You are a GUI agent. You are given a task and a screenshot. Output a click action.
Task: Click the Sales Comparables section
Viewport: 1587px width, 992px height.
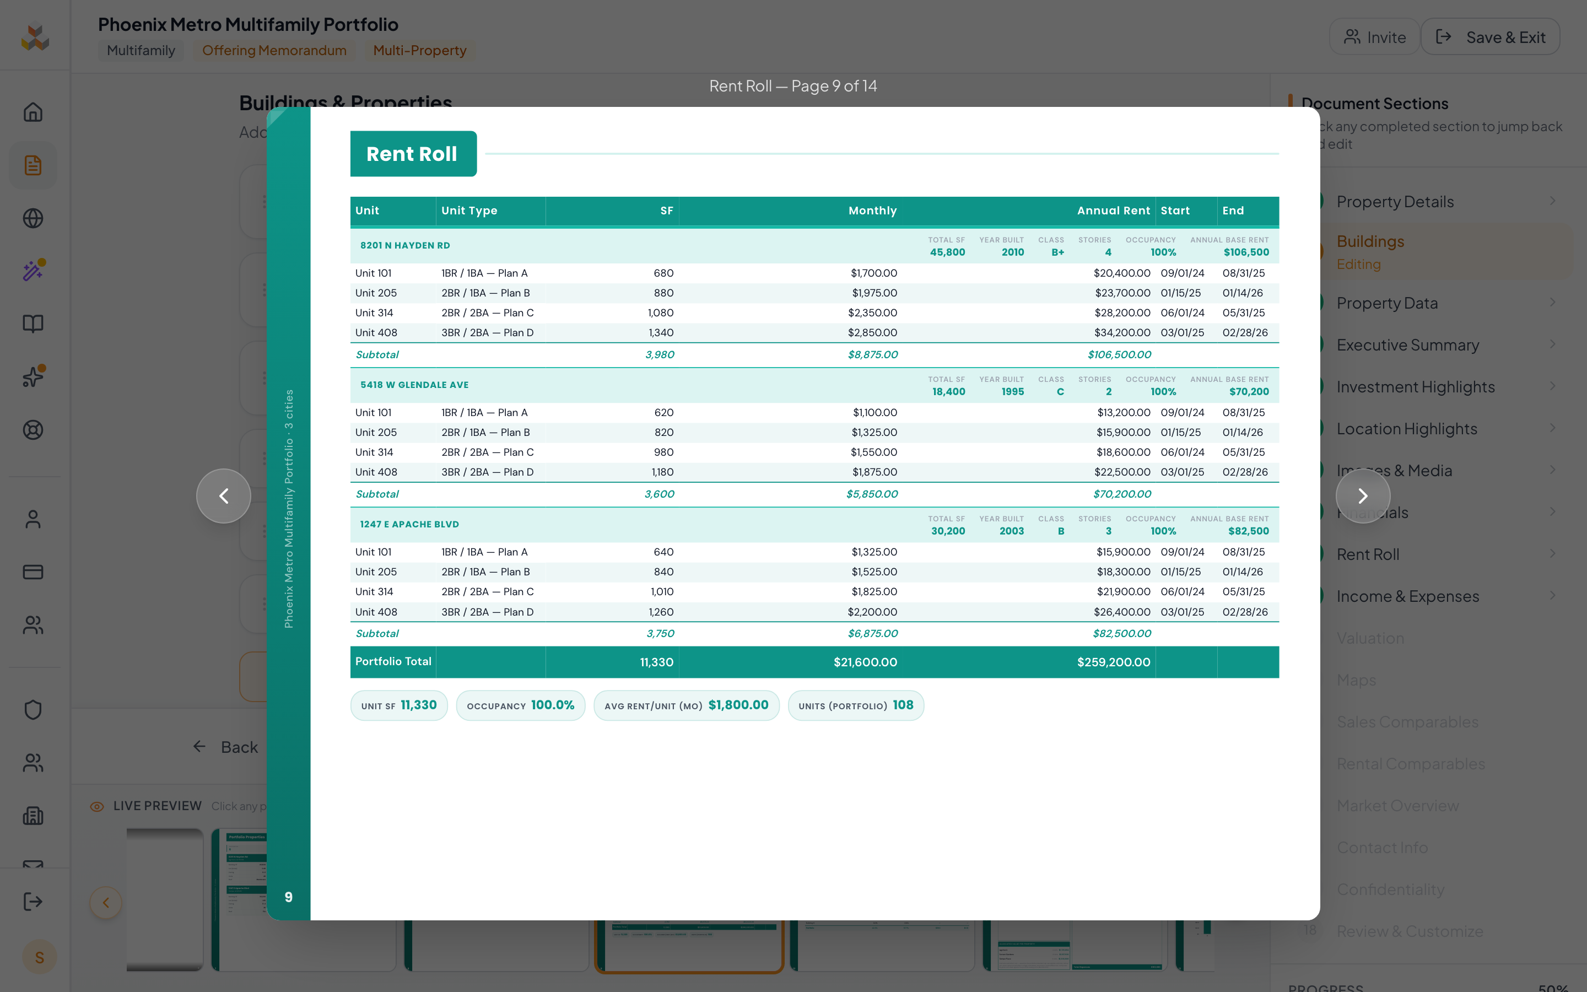[1407, 723]
